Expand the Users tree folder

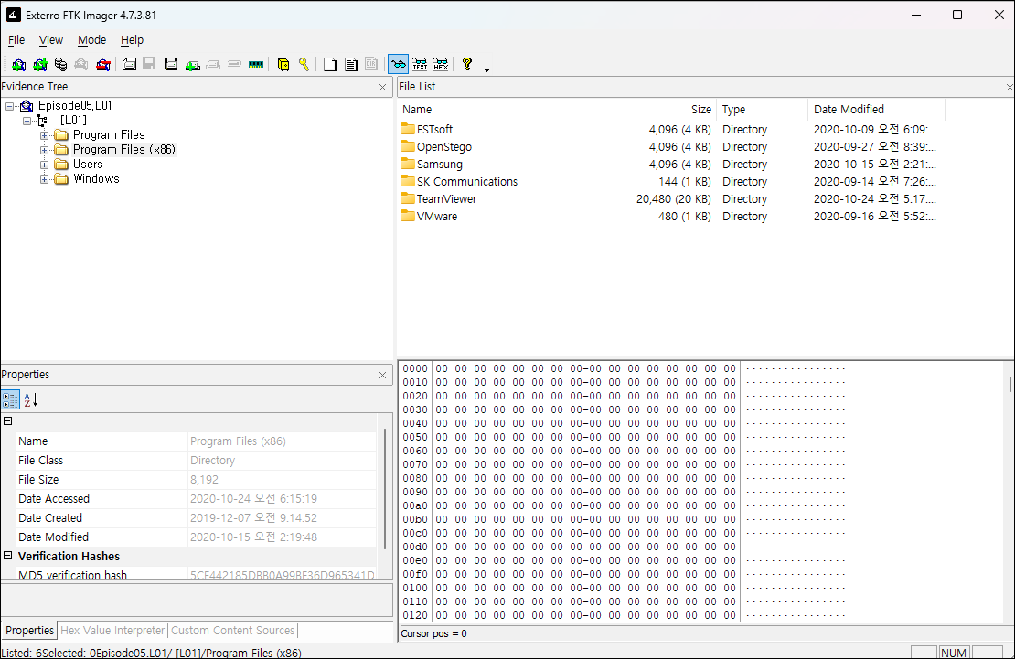[44, 165]
